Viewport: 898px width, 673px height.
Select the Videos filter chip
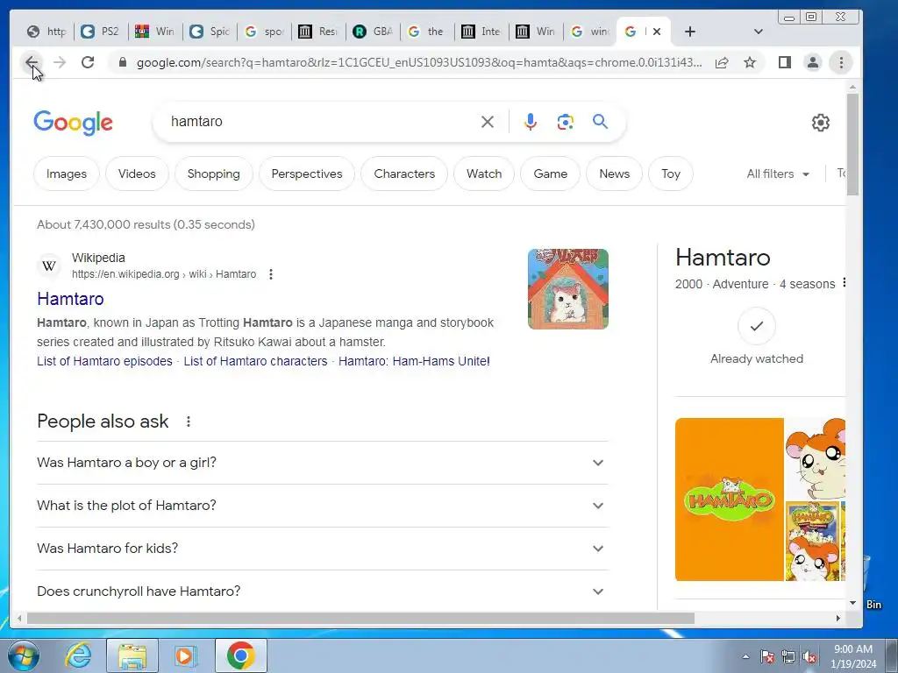click(x=137, y=174)
